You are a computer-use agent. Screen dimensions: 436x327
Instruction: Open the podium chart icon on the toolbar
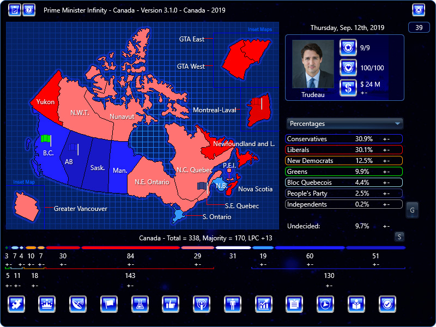pyautogui.click(x=47, y=305)
